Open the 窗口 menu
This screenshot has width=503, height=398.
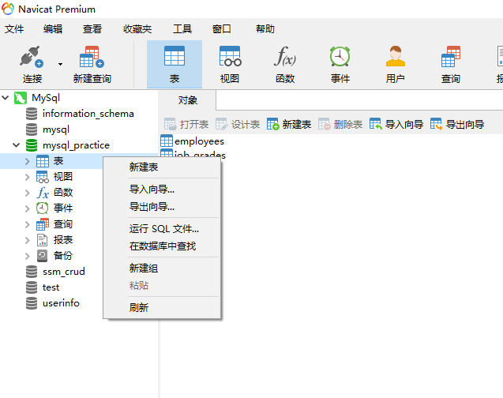(x=221, y=29)
